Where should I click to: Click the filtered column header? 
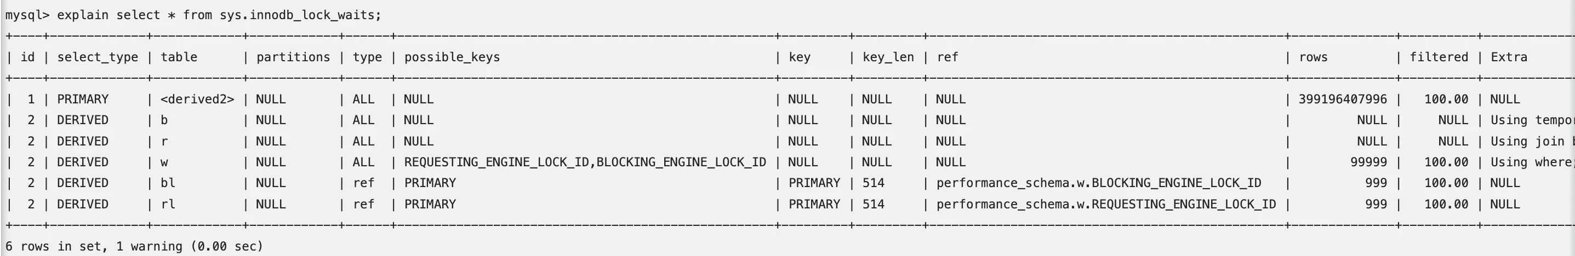click(1439, 57)
